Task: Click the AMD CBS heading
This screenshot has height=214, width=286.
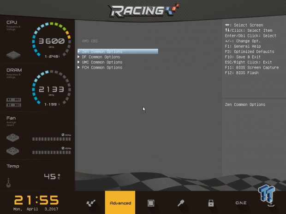Action: 90,41
